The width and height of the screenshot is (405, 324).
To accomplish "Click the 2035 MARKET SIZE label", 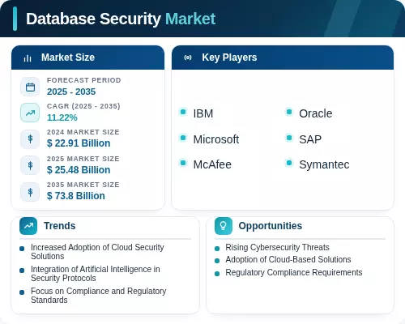I will point(83,185).
